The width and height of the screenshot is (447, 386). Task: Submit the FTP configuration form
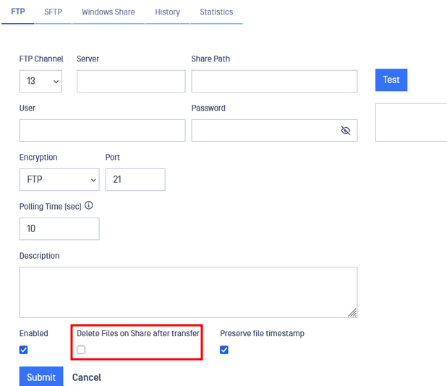41,377
